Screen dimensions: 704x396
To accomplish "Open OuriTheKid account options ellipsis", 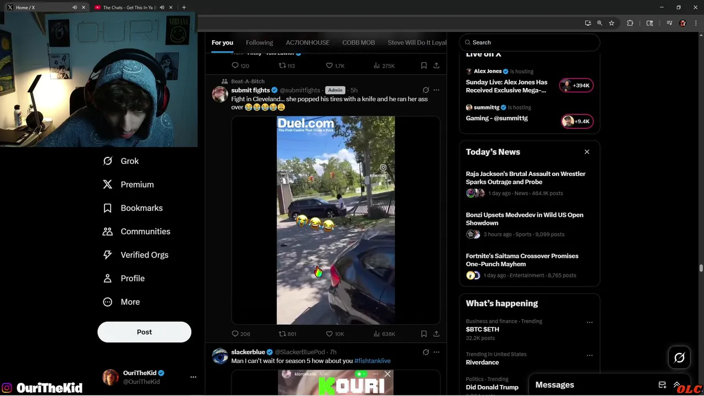I will [193, 377].
